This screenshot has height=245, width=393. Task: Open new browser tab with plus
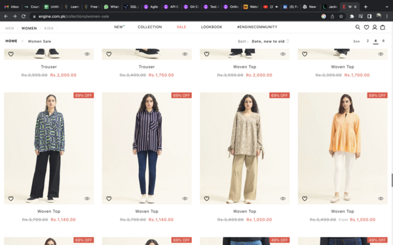365,7
